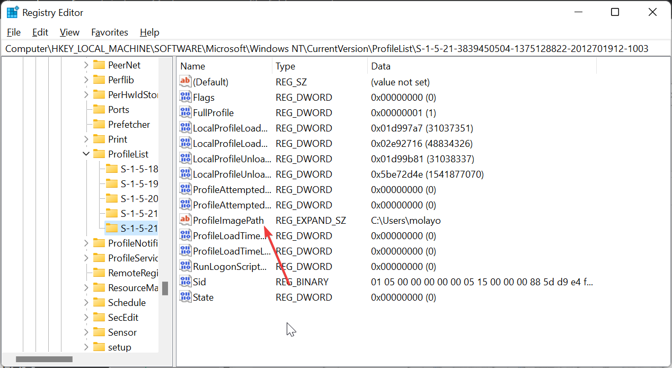This screenshot has width=672, height=368.
Task: Click the S-1-5-18 subkey folder icon
Action: click(x=111, y=169)
